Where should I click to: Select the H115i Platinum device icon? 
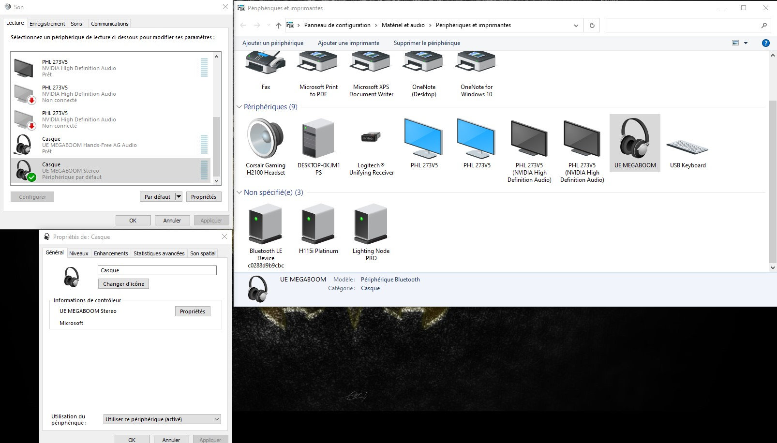pos(318,224)
